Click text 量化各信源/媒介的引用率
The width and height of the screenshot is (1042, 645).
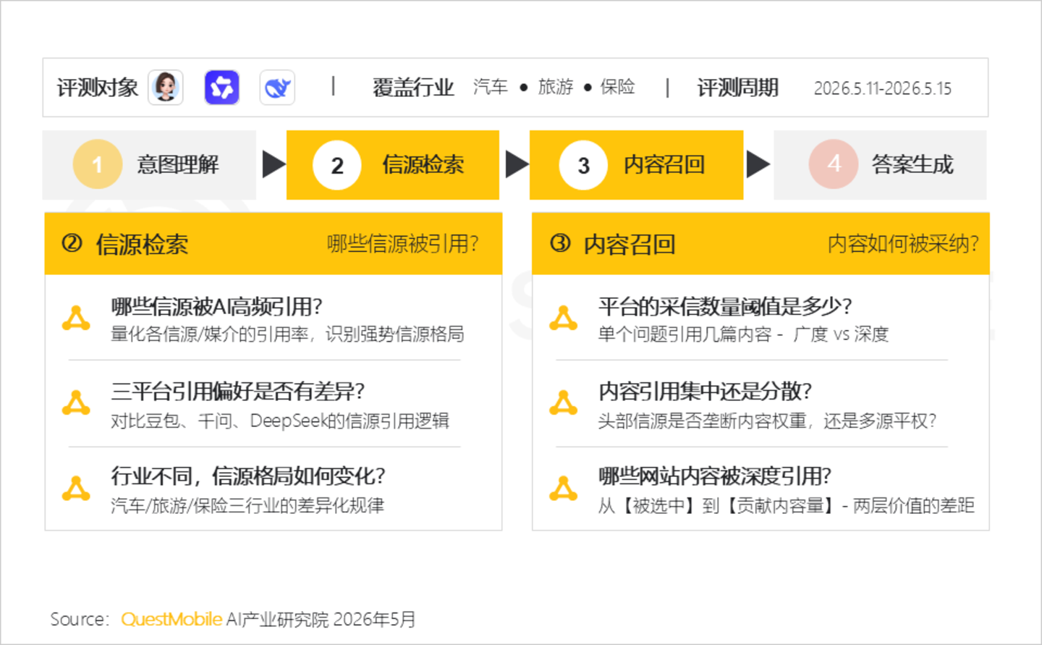click(209, 334)
